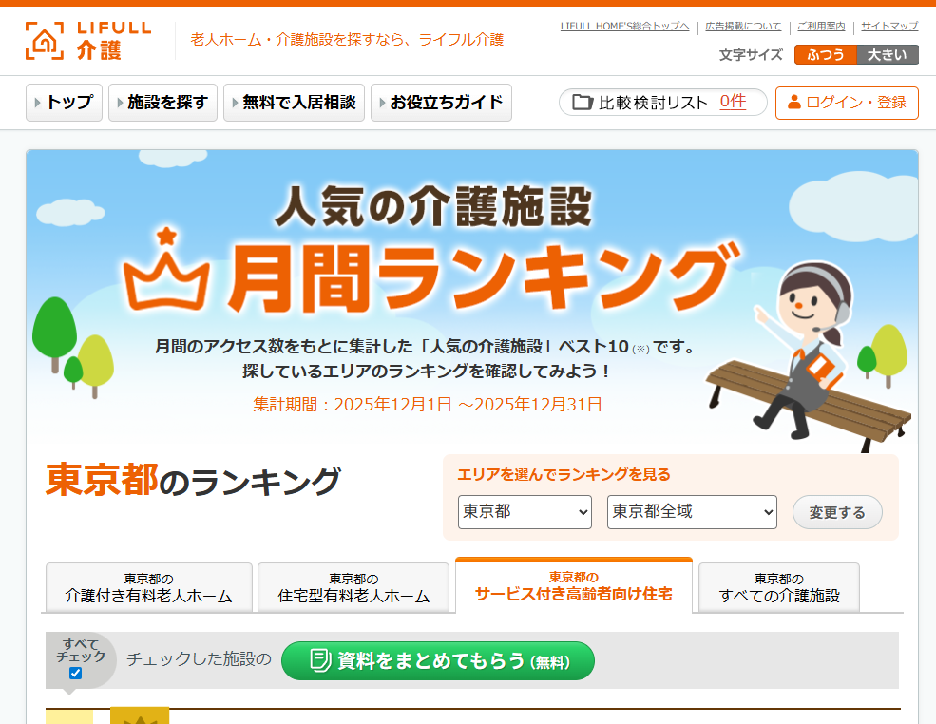The height and width of the screenshot is (724, 936).
Task: Open the サイトマップ link
Action: [x=889, y=27]
